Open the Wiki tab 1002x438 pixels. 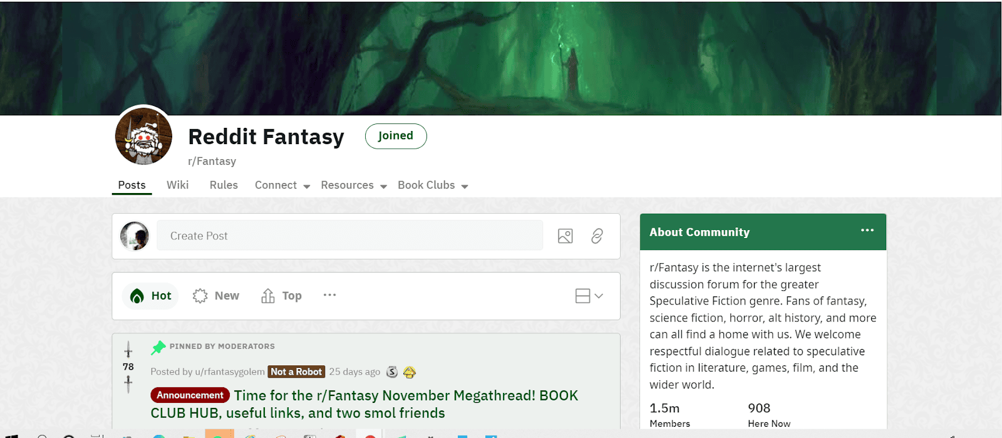pos(178,185)
